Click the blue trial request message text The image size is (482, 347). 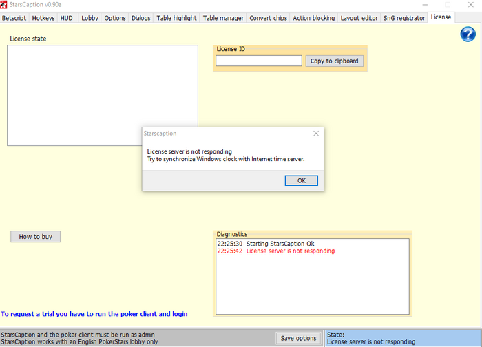coord(94,314)
